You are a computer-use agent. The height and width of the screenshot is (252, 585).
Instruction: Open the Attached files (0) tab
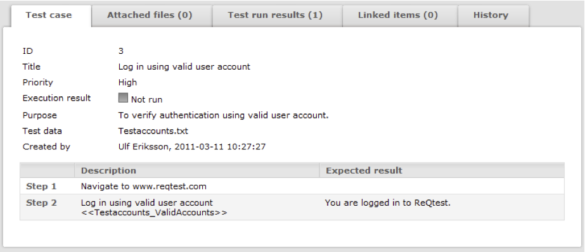pos(150,16)
